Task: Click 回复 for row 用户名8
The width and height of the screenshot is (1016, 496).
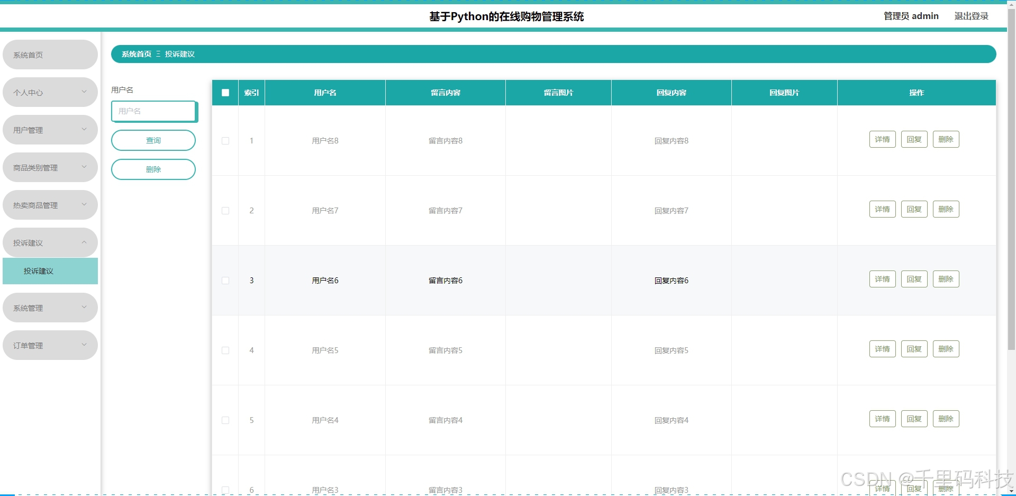Action: click(x=914, y=139)
